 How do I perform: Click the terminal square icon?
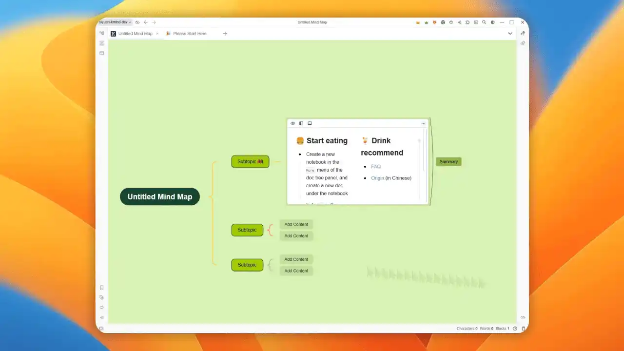(476, 22)
